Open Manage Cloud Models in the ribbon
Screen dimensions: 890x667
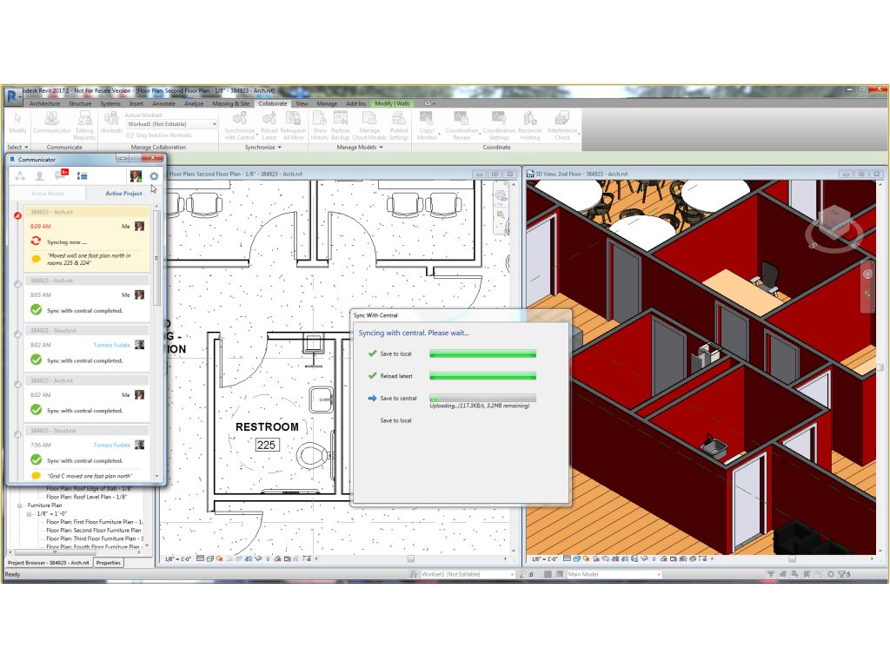[x=369, y=125]
